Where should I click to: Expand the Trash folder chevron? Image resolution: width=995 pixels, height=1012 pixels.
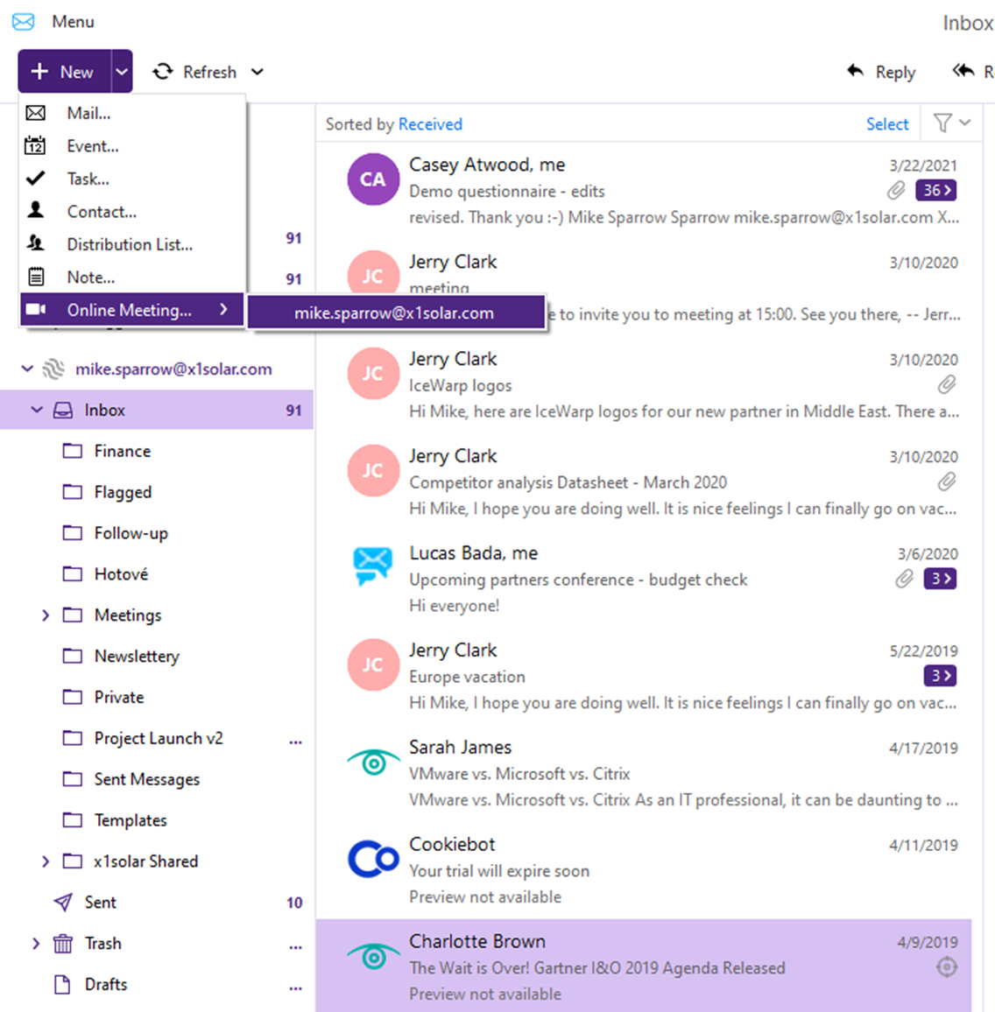point(36,944)
